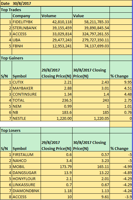Image resolution: width=133 pixels, height=200 pixels.
Task: Click the MAYBAKER symbol cell
Action: (26, 88)
